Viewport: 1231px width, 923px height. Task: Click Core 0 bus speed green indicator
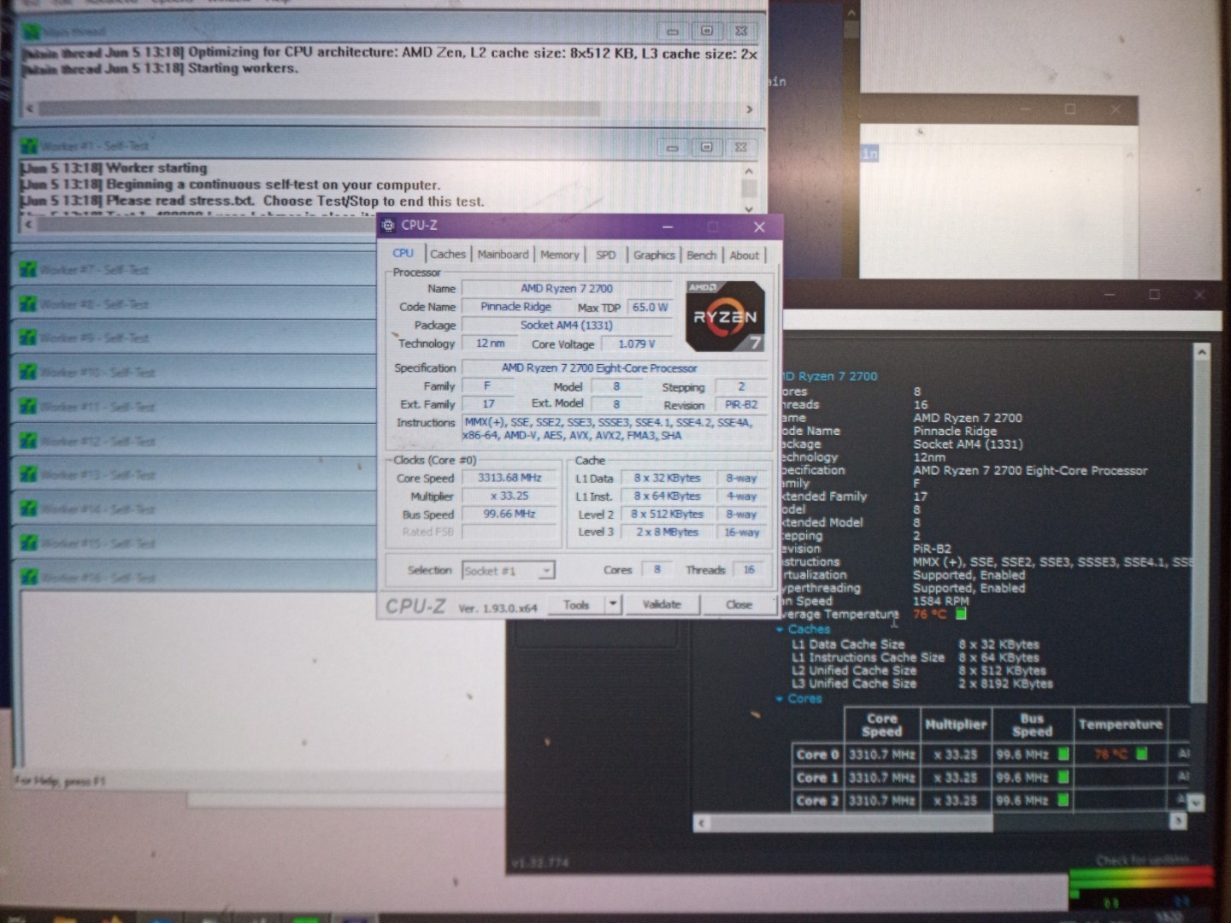[x=1063, y=754]
